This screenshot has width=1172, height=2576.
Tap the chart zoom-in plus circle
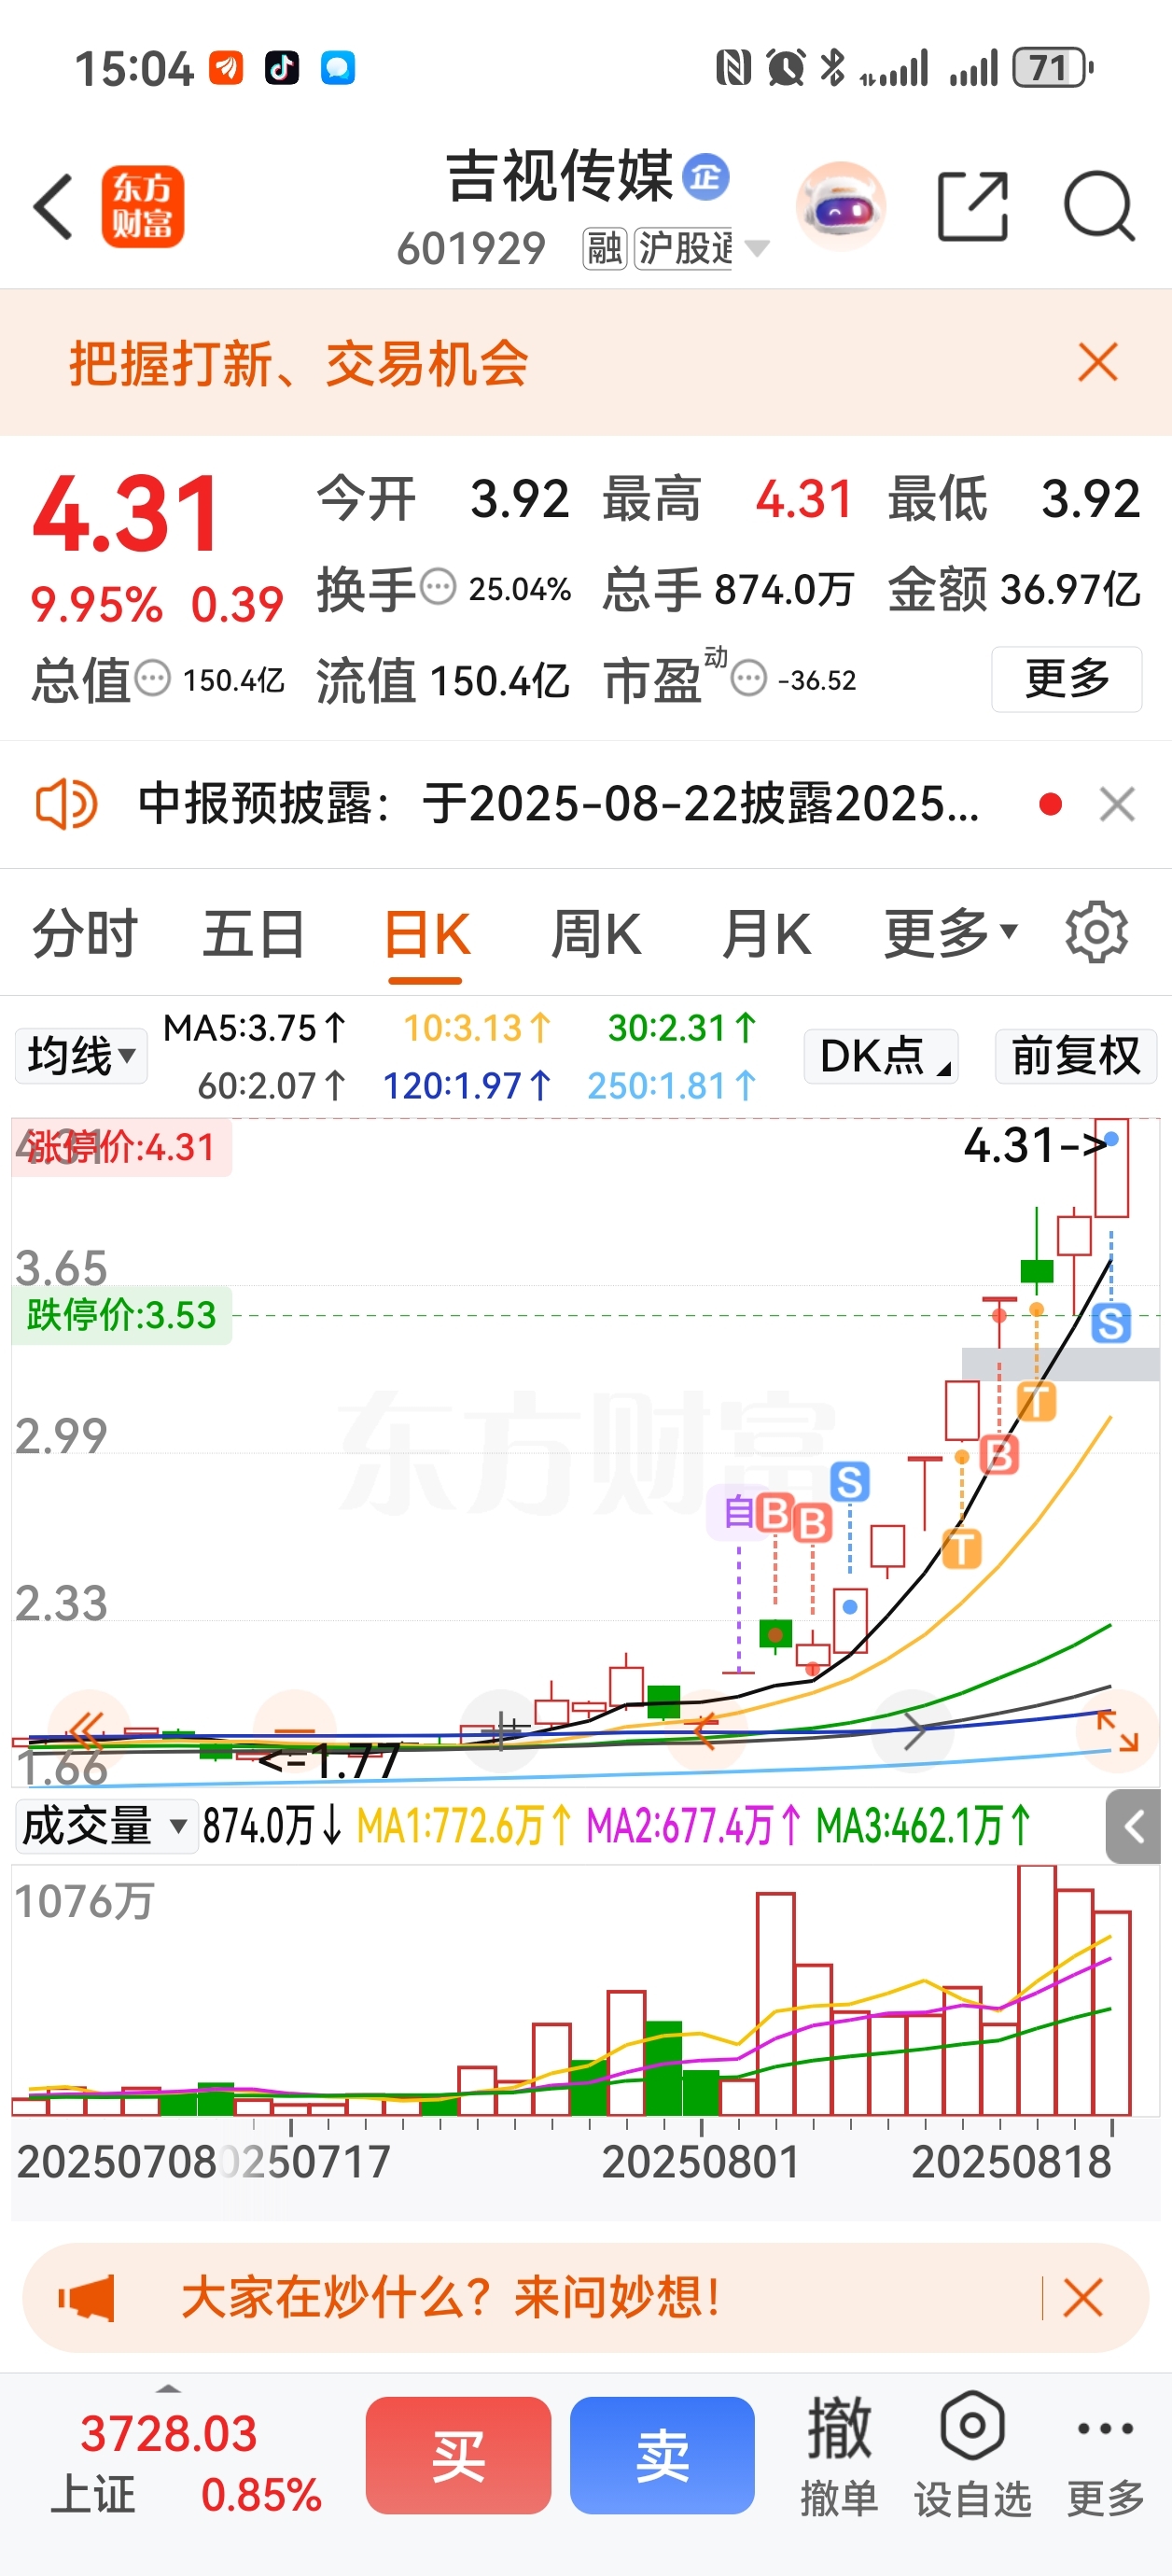[x=502, y=1731]
